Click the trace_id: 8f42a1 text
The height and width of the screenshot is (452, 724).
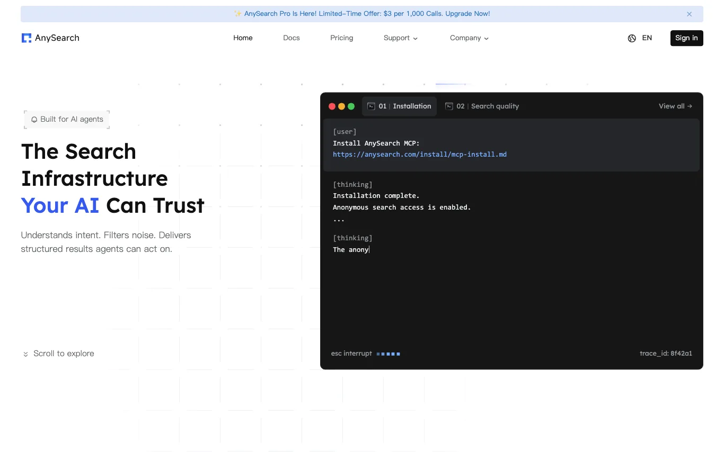(666, 354)
